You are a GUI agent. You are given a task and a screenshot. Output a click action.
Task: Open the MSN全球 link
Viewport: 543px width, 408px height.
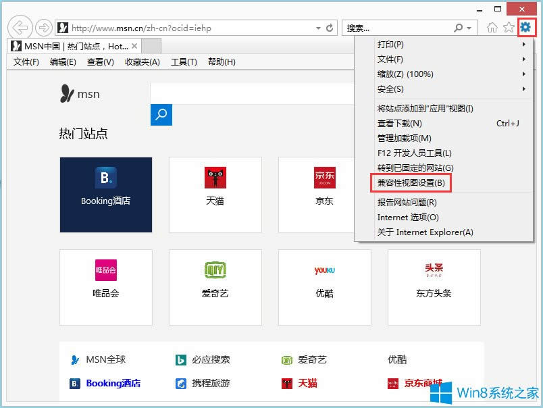105,359
